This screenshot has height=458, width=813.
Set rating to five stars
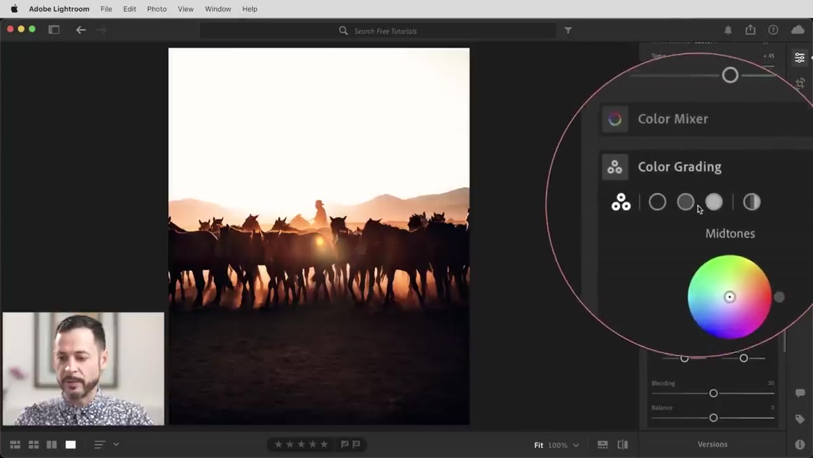coord(325,444)
